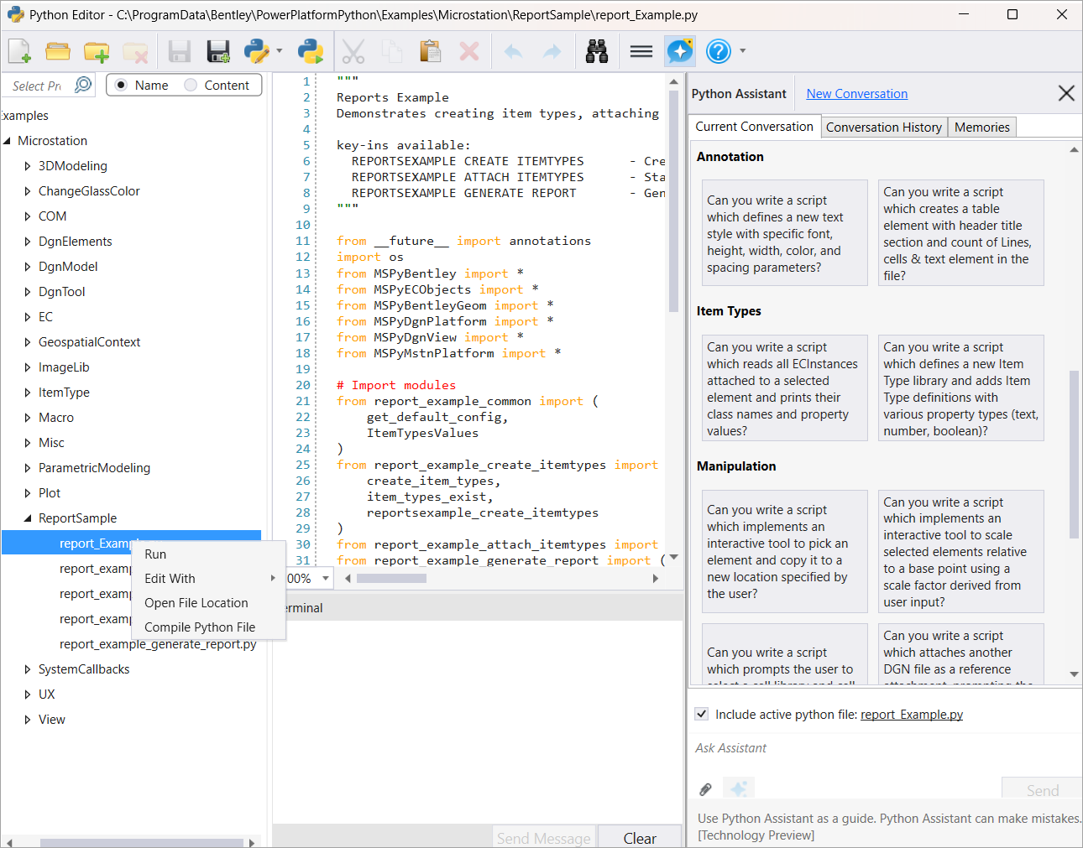
Task: Click the New Conversation link
Action: tap(857, 94)
